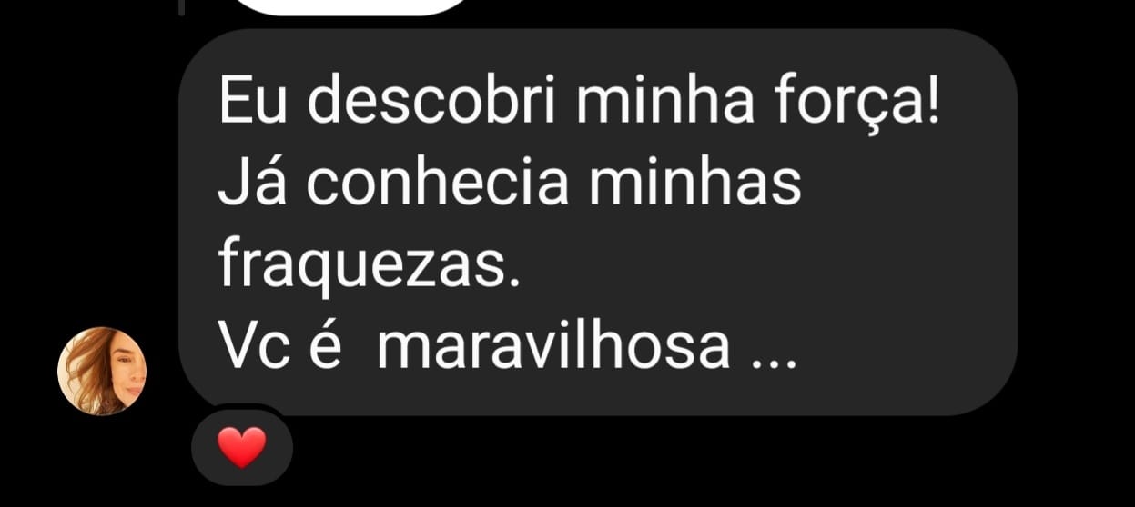
Task: Click the line "Vc é maravilhosa ..."
Action: 508,346
